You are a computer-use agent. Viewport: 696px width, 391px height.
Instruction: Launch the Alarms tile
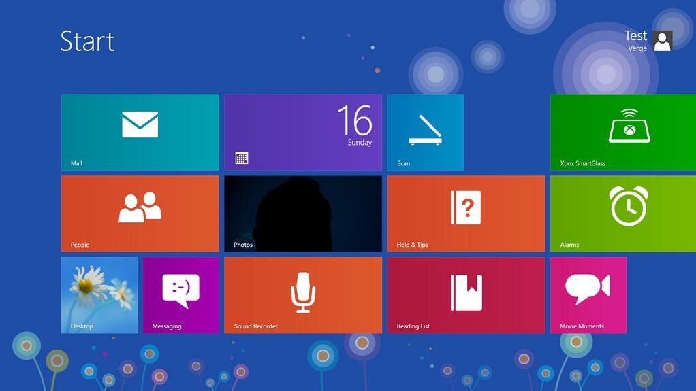pos(623,214)
